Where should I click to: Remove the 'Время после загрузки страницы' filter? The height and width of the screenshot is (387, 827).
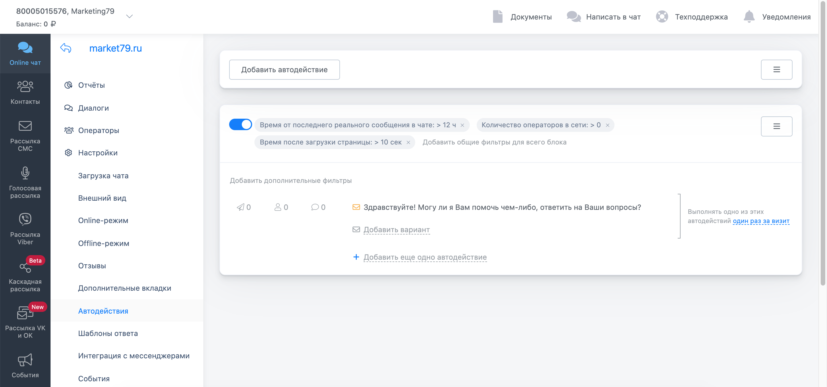point(408,142)
